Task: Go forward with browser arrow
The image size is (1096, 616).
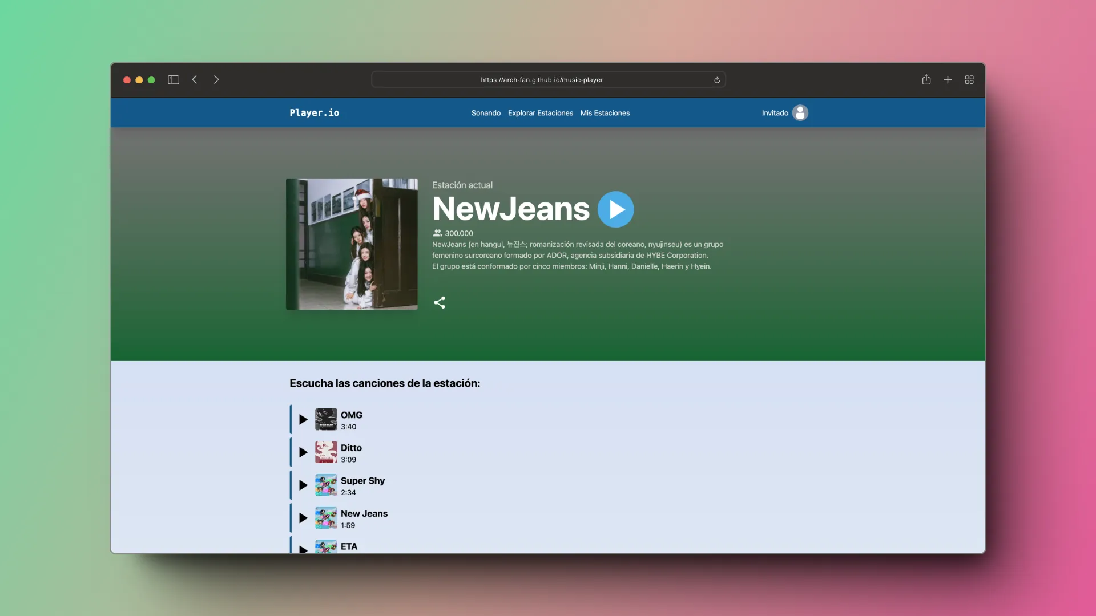Action: coord(216,80)
